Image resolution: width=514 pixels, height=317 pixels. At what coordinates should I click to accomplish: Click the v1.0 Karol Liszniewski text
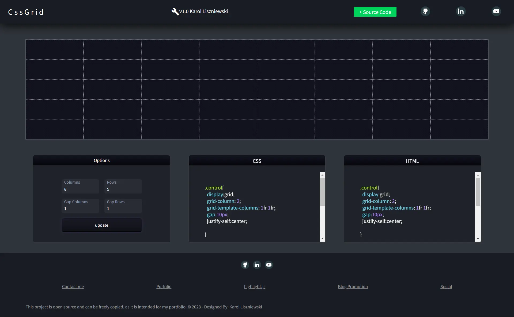click(x=204, y=11)
